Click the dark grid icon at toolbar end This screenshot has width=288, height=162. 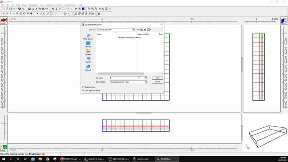click(x=99, y=13)
